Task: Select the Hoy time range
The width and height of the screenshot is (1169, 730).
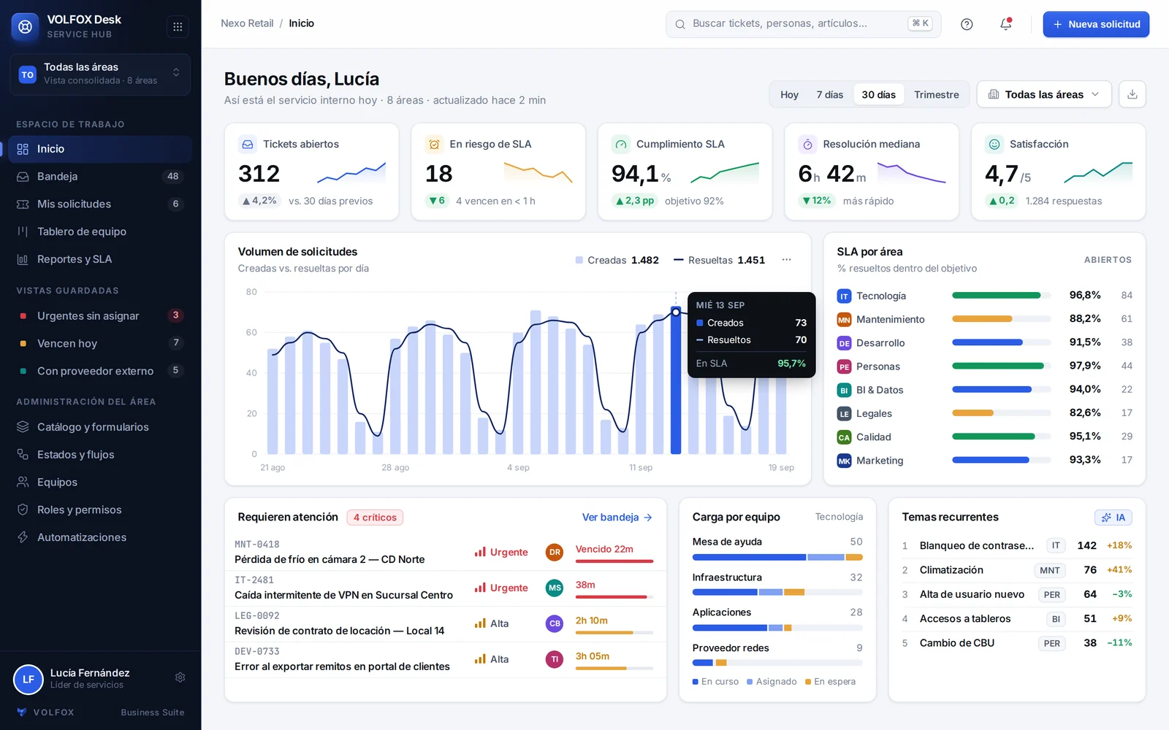Action: pos(789,95)
